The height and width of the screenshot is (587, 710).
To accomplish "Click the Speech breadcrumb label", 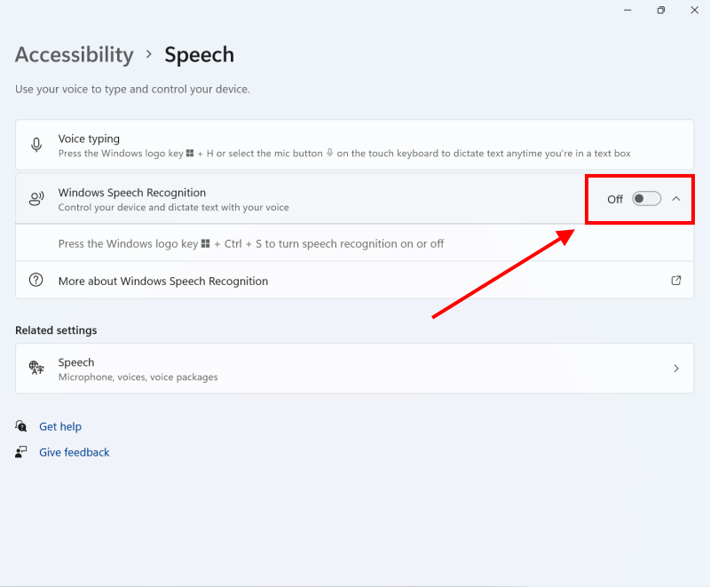I will (x=199, y=55).
